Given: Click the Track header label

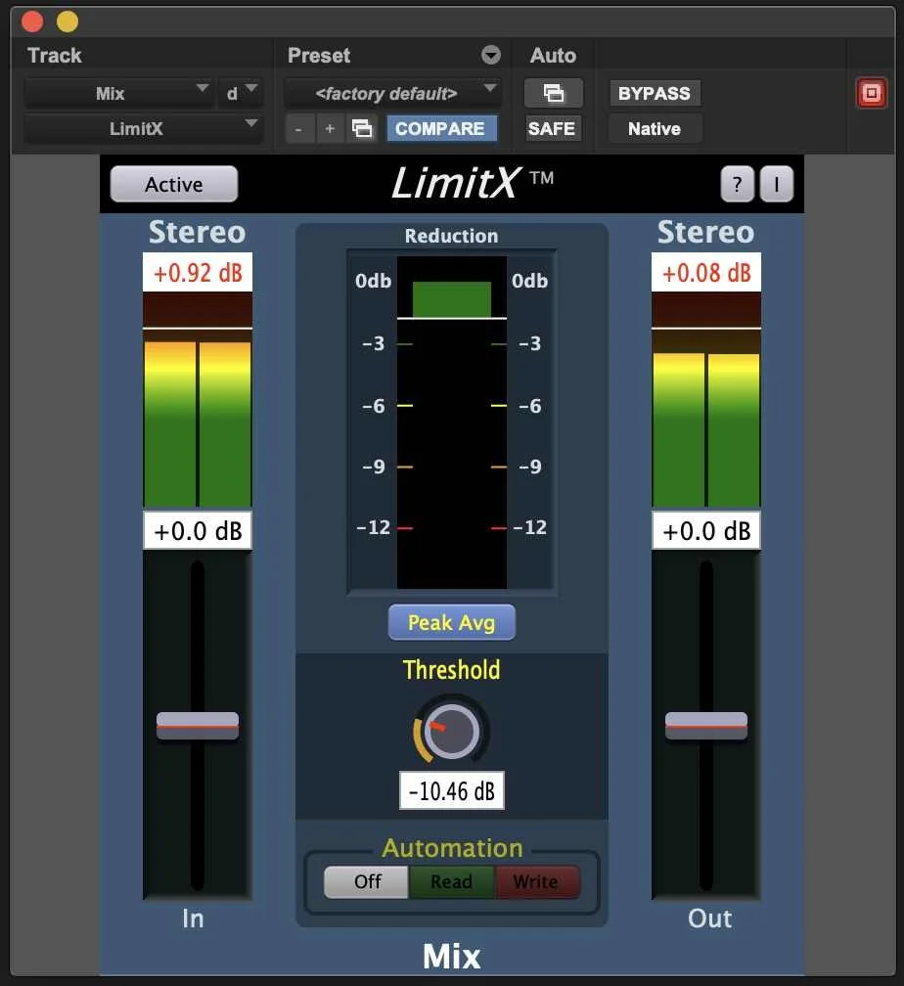Looking at the screenshot, I should pyautogui.click(x=55, y=56).
